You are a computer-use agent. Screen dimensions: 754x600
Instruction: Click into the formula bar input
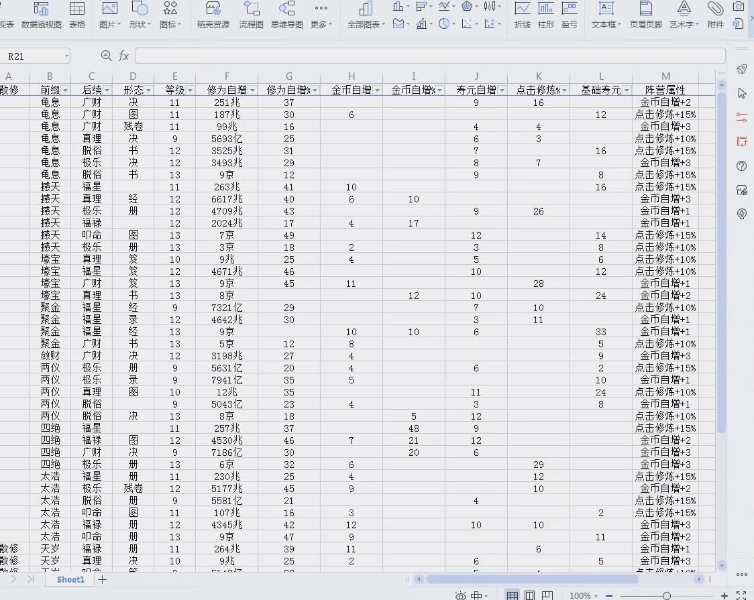[x=430, y=56]
